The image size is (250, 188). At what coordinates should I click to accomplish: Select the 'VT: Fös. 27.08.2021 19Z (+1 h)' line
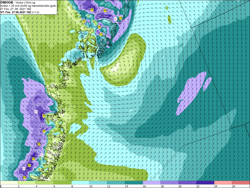(x=20, y=12)
